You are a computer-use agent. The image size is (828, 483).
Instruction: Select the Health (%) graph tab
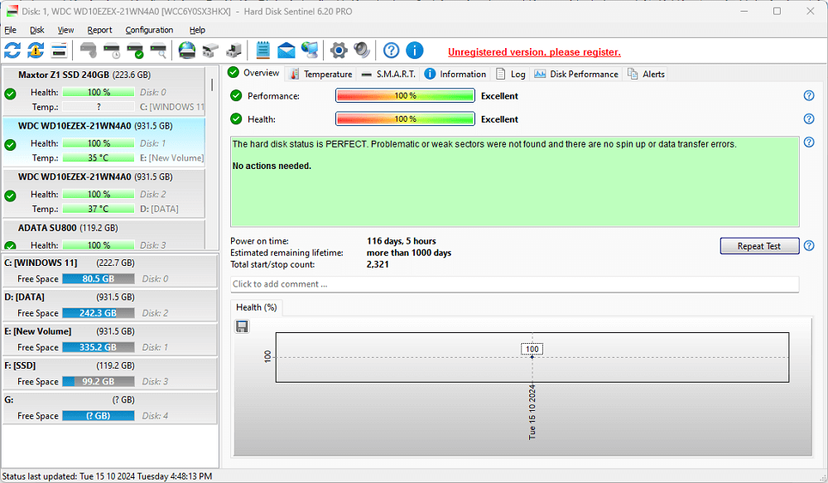pyautogui.click(x=257, y=307)
